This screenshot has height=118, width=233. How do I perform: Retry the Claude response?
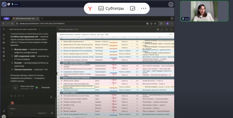click(23, 96)
